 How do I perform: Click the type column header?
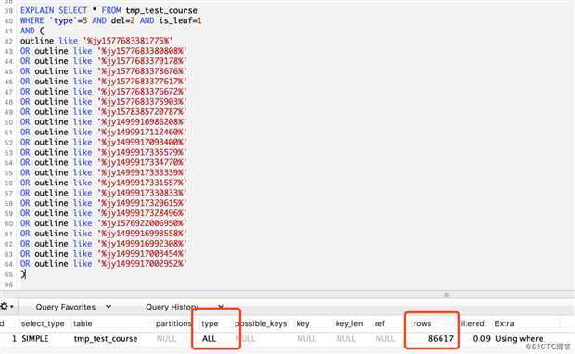pyautogui.click(x=210, y=323)
